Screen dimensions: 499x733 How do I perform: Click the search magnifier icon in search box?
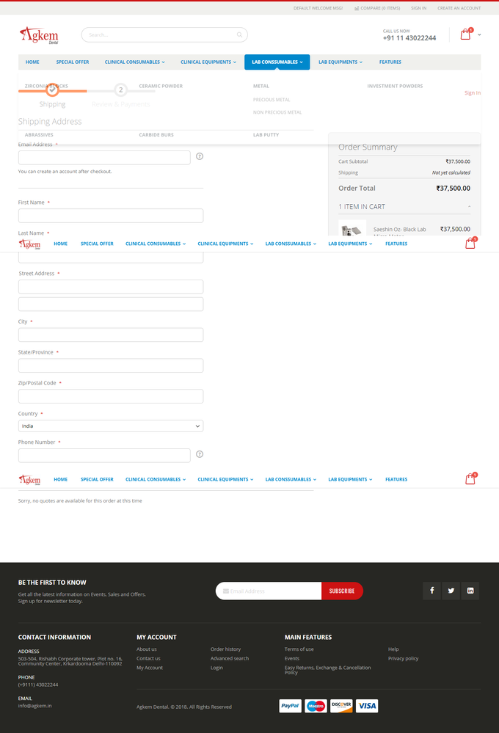[x=239, y=34]
